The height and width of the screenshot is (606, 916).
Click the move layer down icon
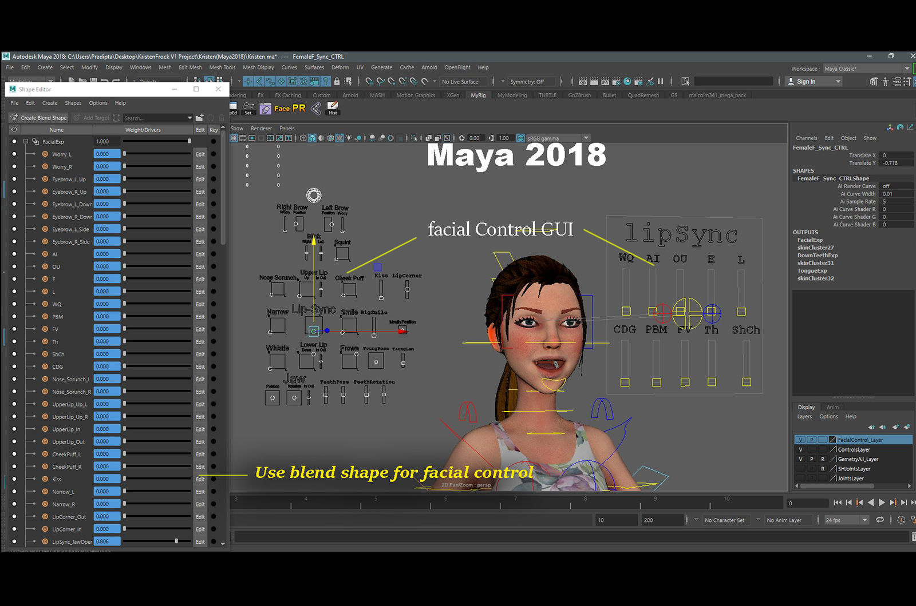pyautogui.click(x=883, y=427)
